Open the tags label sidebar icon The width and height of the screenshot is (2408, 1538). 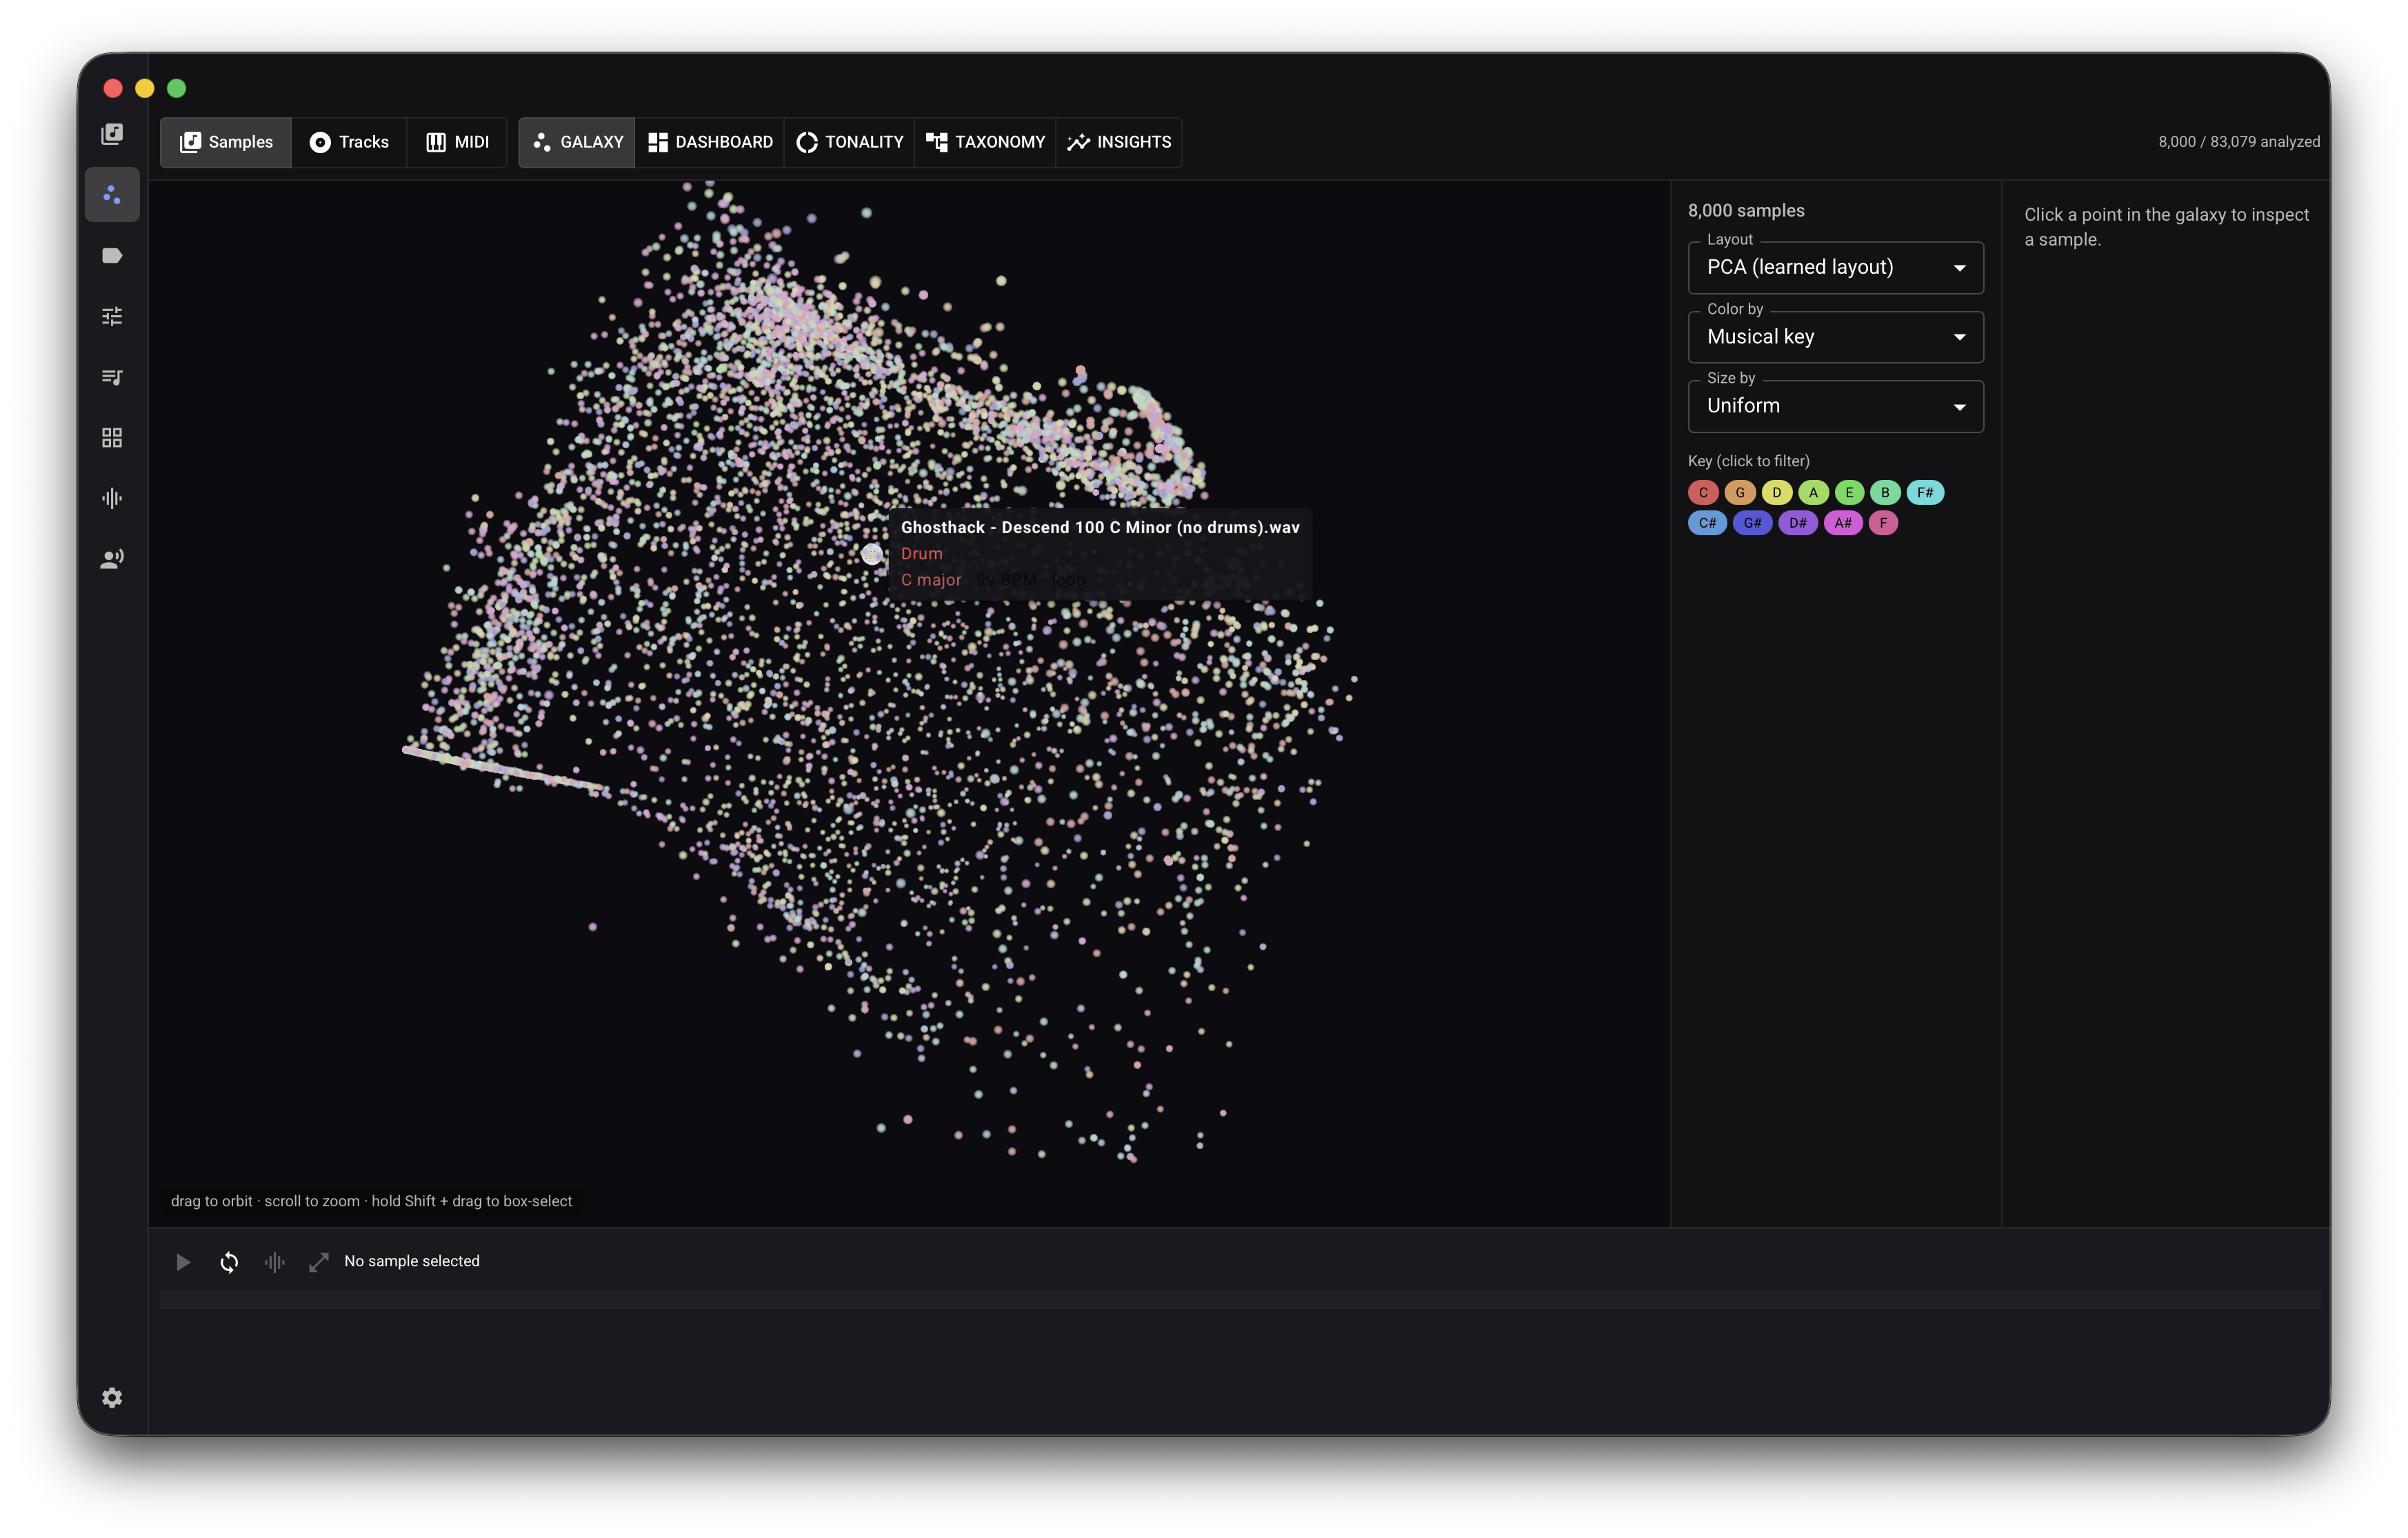(112, 256)
